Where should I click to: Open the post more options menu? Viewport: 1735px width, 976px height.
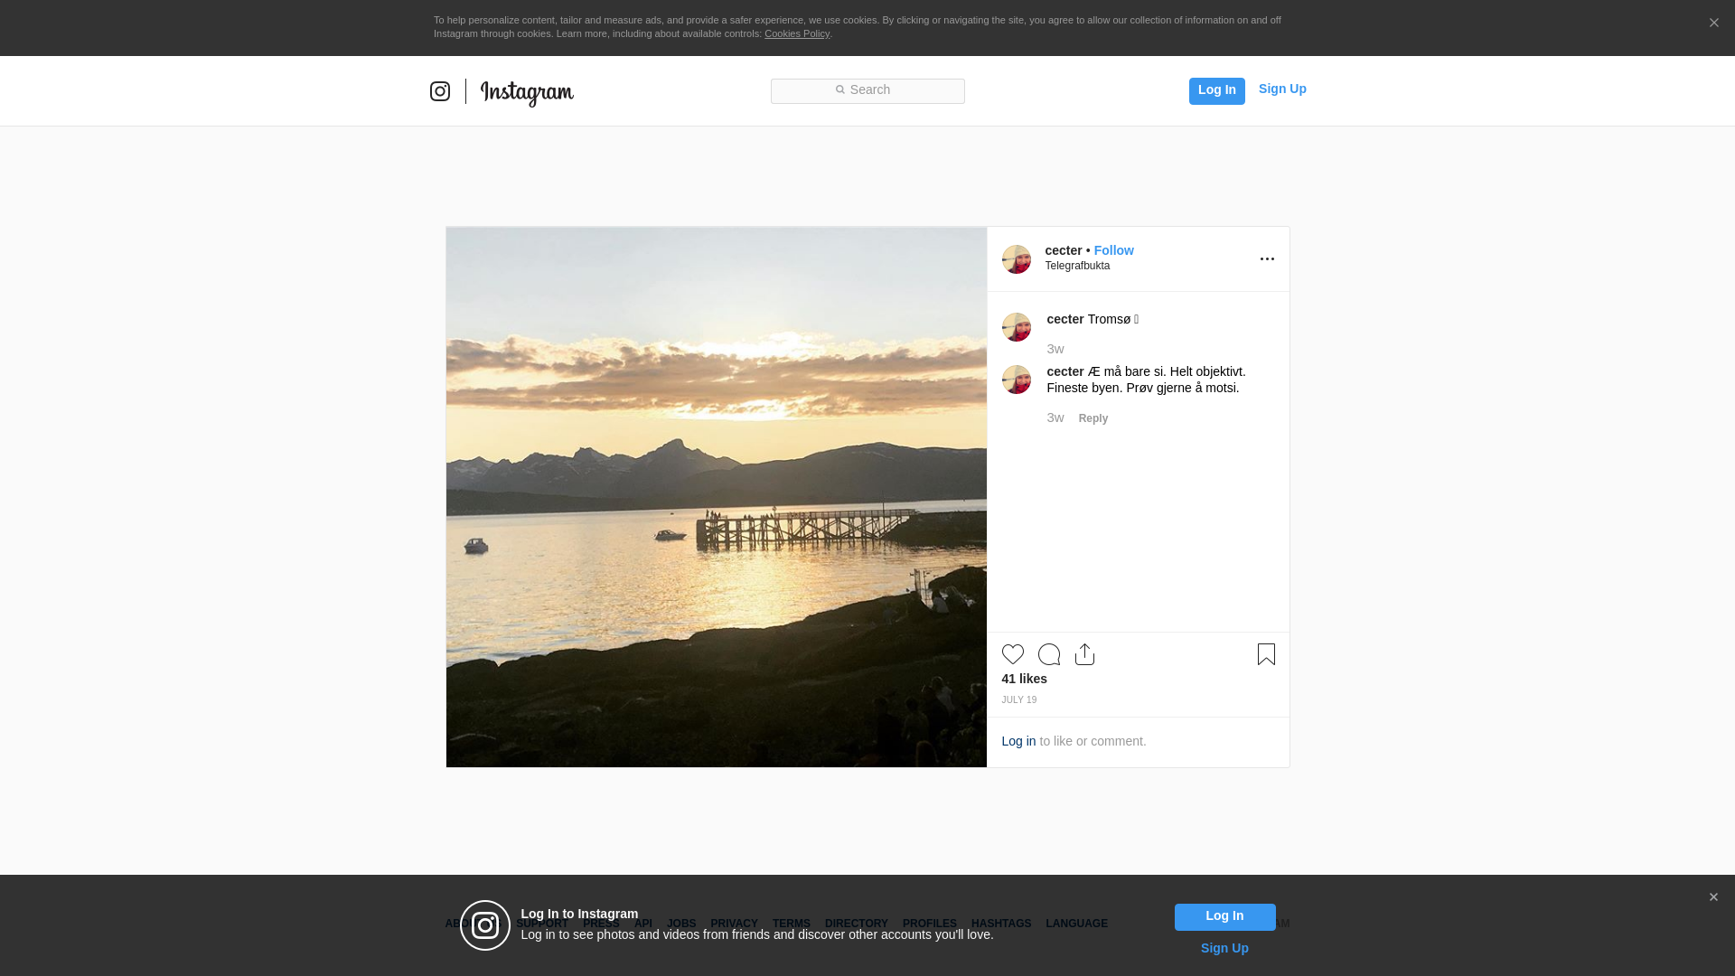point(1267,259)
